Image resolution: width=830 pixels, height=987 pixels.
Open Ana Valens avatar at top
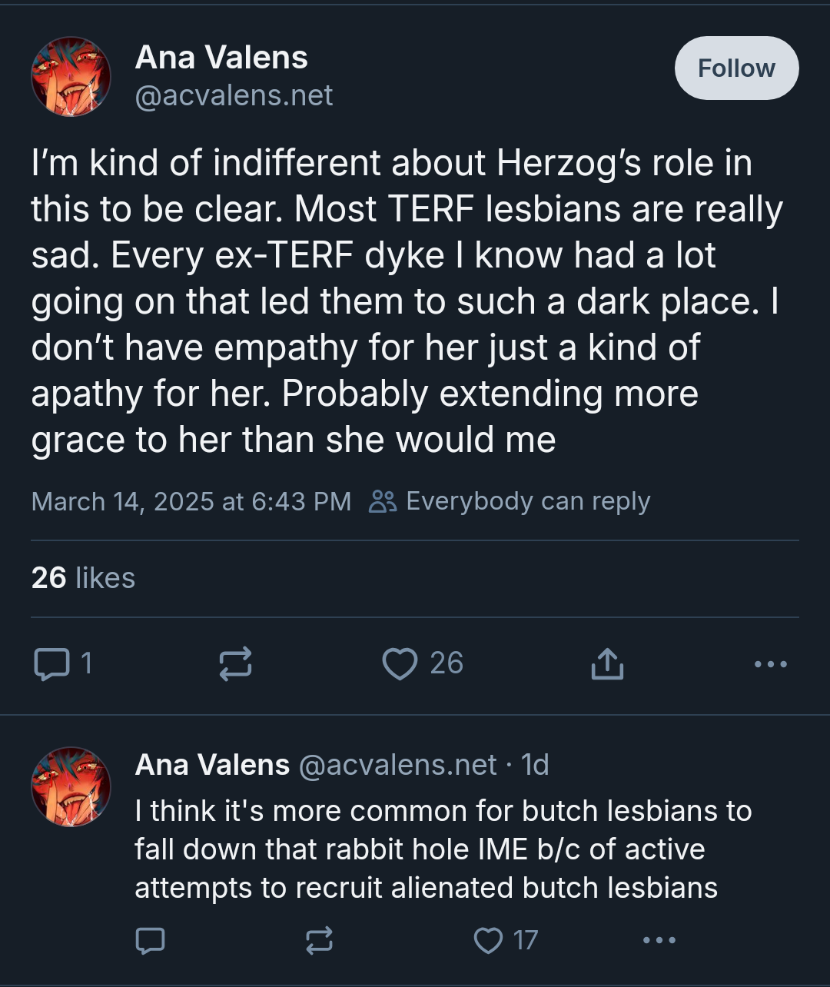[71, 77]
